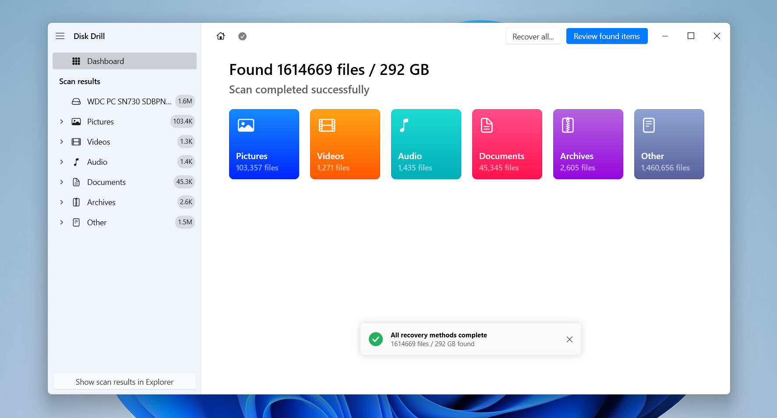Click the file icon on Other card

point(649,125)
